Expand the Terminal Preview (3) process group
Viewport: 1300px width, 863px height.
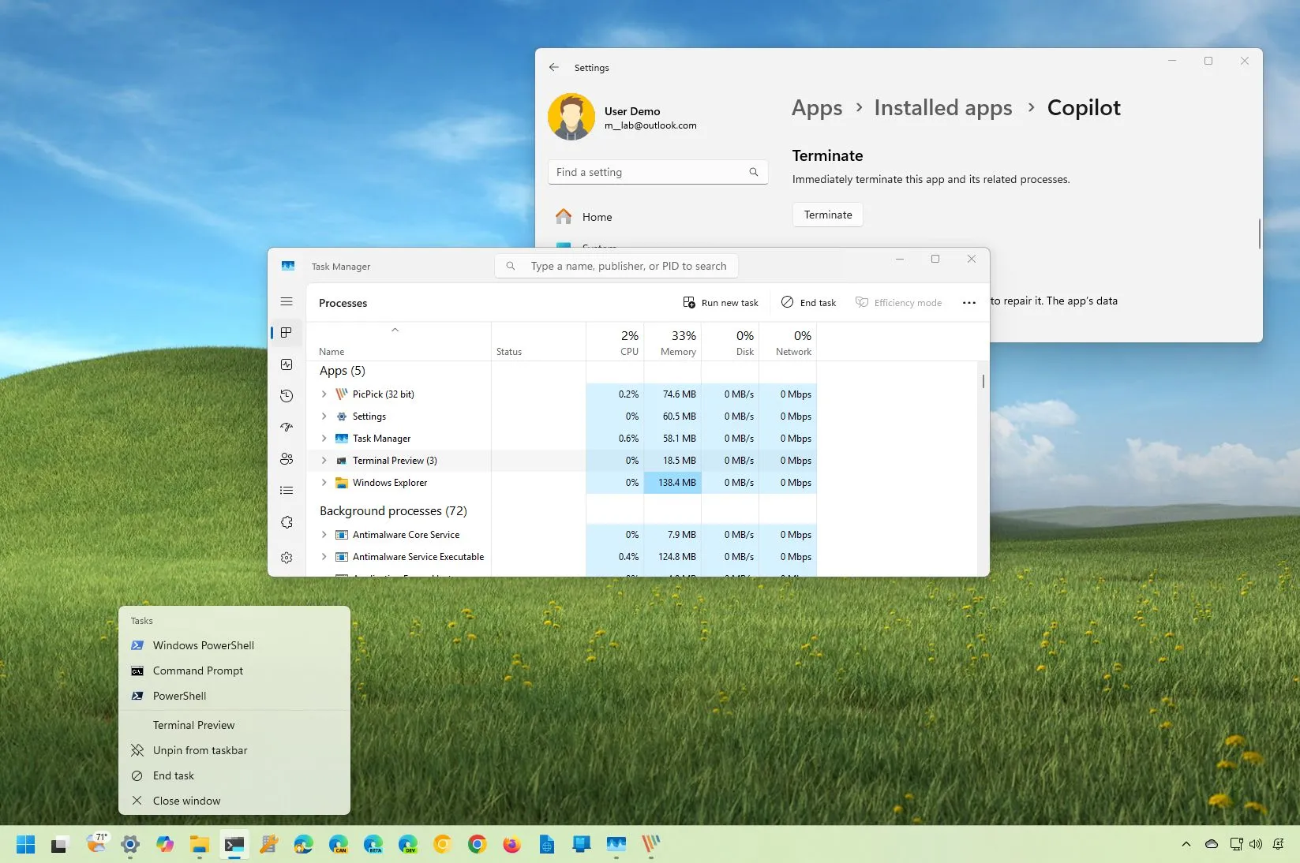(x=324, y=461)
